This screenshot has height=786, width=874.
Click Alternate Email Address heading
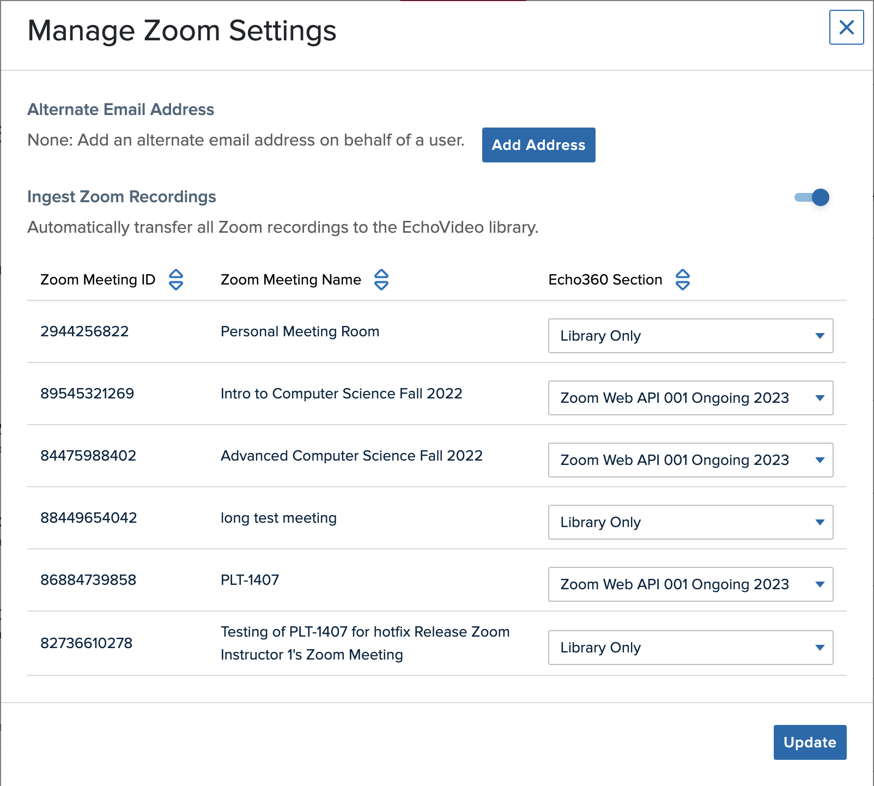(121, 110)
